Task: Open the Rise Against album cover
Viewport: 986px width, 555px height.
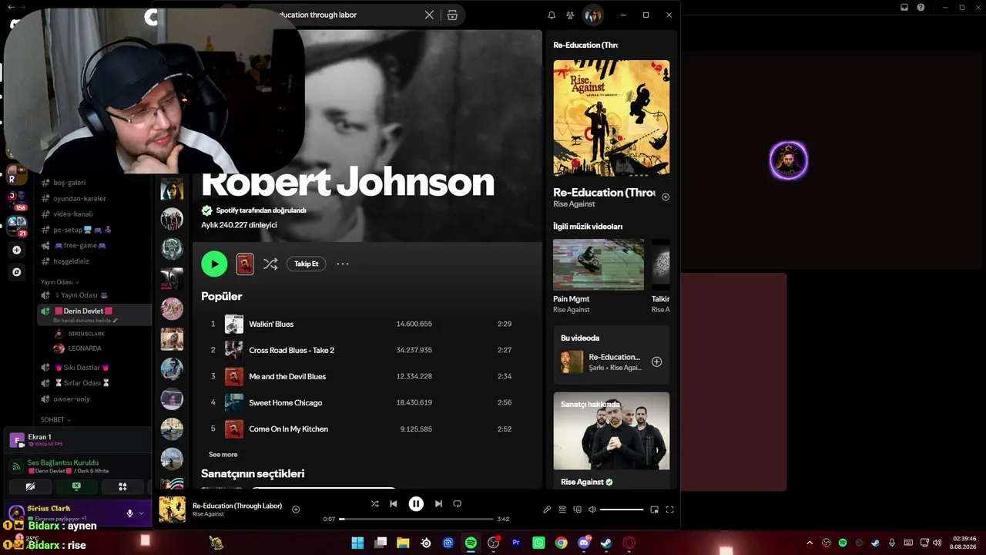Action: tap(612, 118)
